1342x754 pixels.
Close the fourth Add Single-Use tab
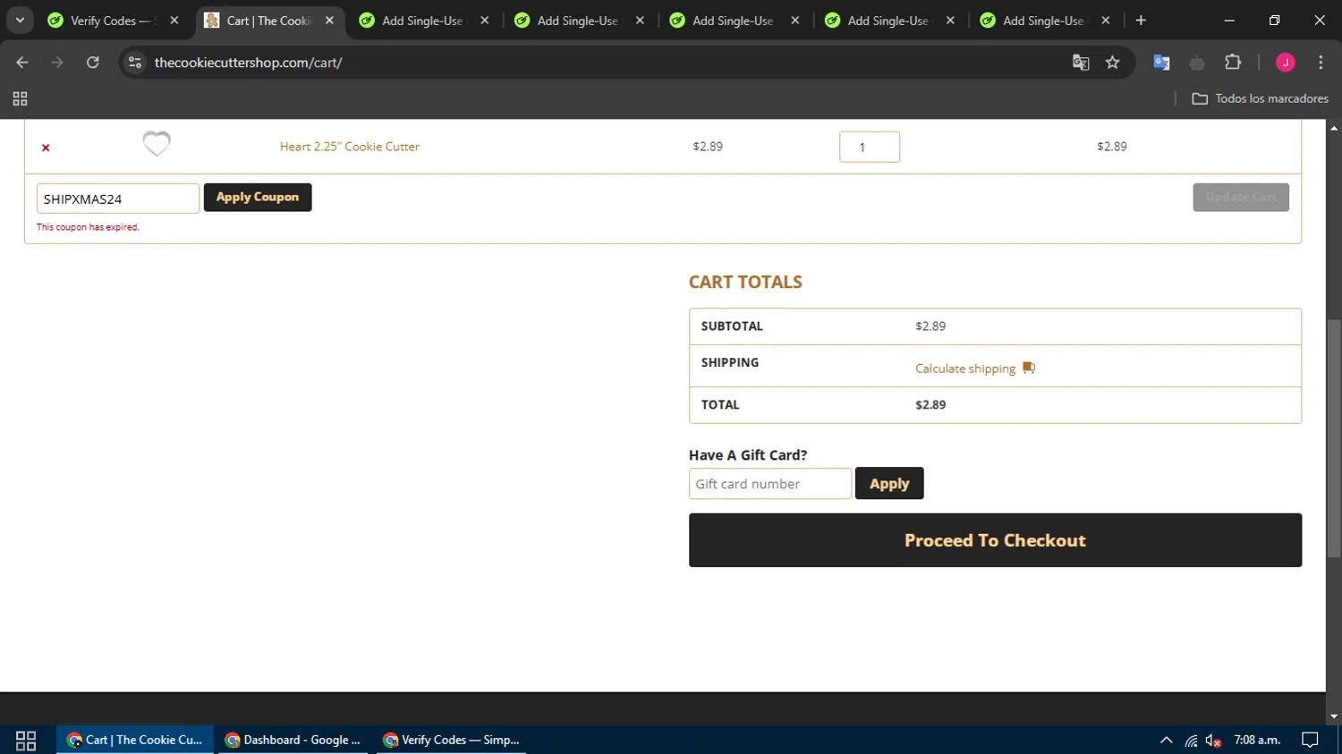(x=950, y=21)
